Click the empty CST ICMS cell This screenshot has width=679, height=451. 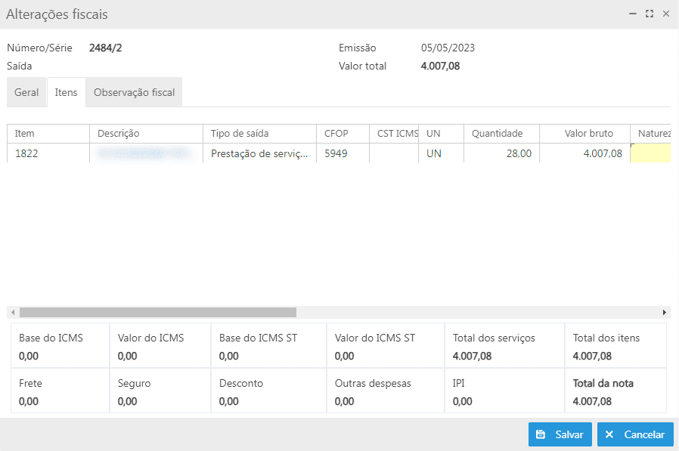(394, 153)
